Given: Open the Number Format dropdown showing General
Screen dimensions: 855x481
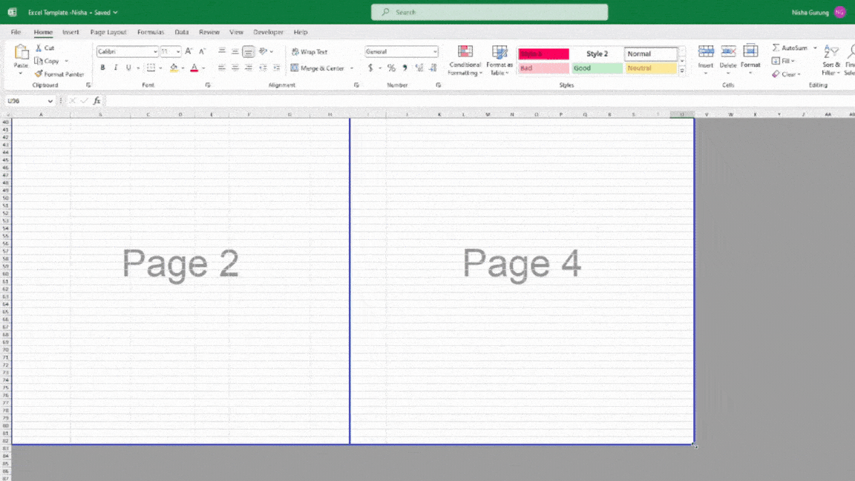Looking at the screenshot, I should click(x=401, y=51).
